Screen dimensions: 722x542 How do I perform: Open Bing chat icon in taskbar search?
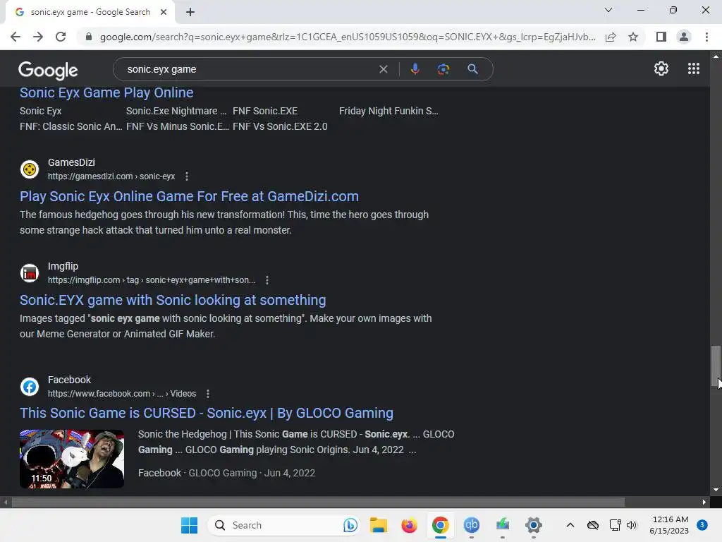350,525
